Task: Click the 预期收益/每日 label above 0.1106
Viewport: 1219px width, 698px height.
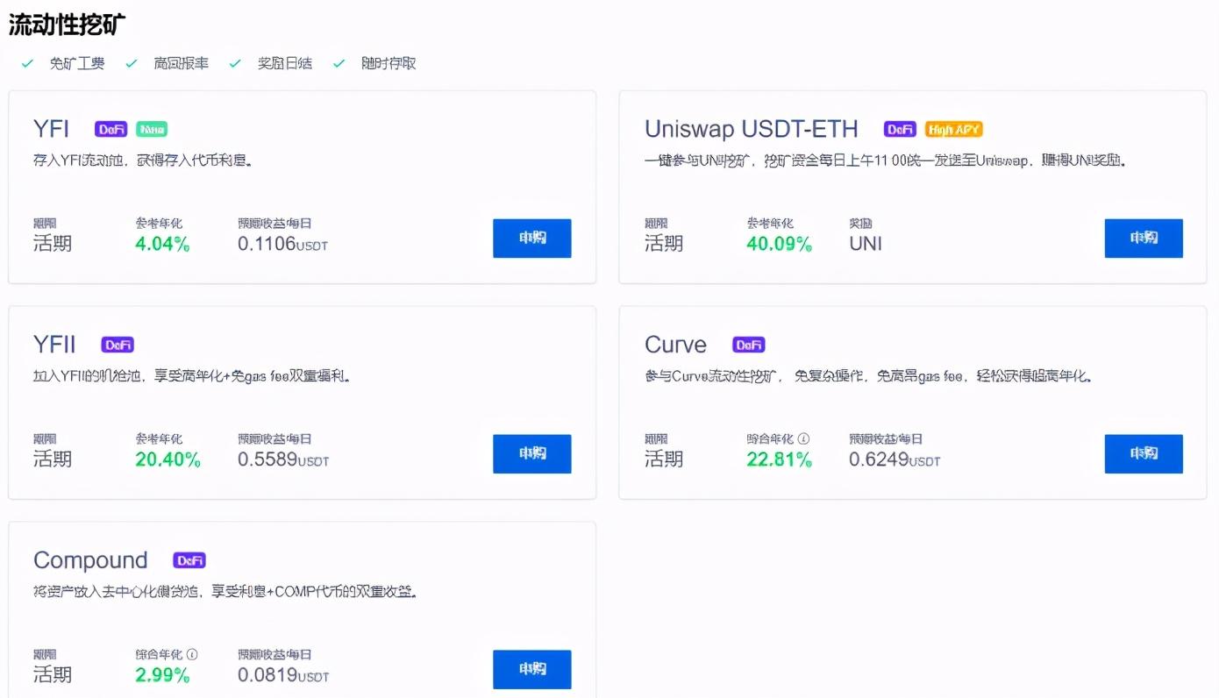Action: (x=274, y=223)
